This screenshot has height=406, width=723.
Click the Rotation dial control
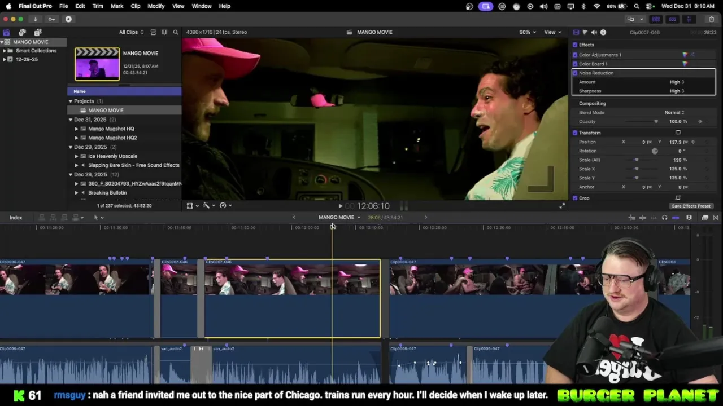click(x=655, y=151)
